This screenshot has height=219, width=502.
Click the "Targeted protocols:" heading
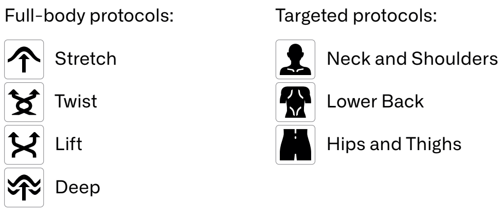(x=356, y=16)
